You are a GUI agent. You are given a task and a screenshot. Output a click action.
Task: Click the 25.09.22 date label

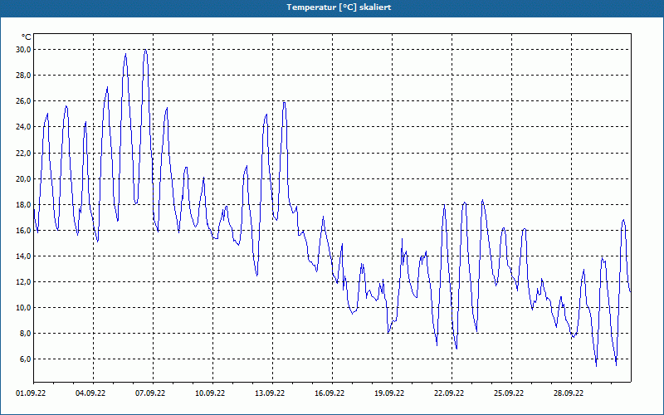(x=509, y=393)
